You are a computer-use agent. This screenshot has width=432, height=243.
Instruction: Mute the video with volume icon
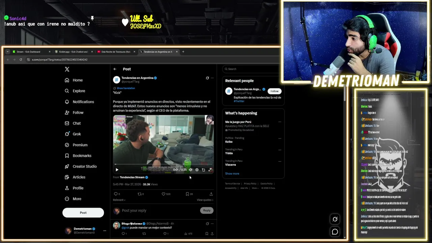190,170
